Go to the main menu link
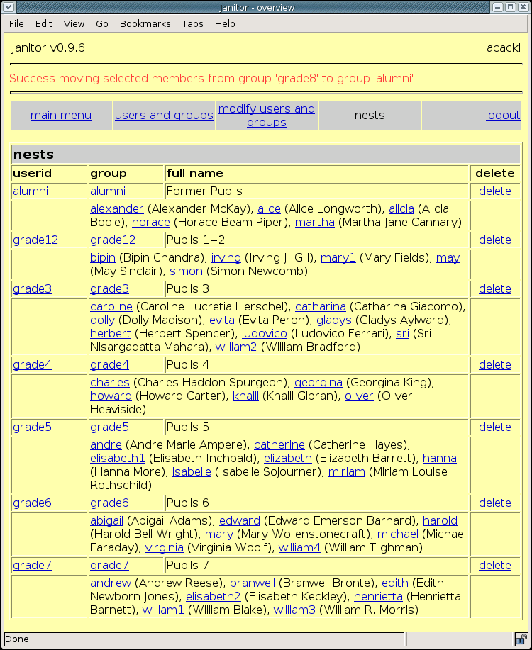Screen dimensions: 532x650 click(x=61, y=116)
